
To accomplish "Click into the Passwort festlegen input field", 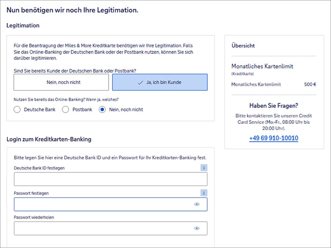I will [103, 204].
